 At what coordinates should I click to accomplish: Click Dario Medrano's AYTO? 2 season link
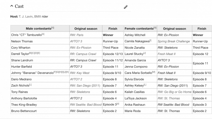coord(76,79)
